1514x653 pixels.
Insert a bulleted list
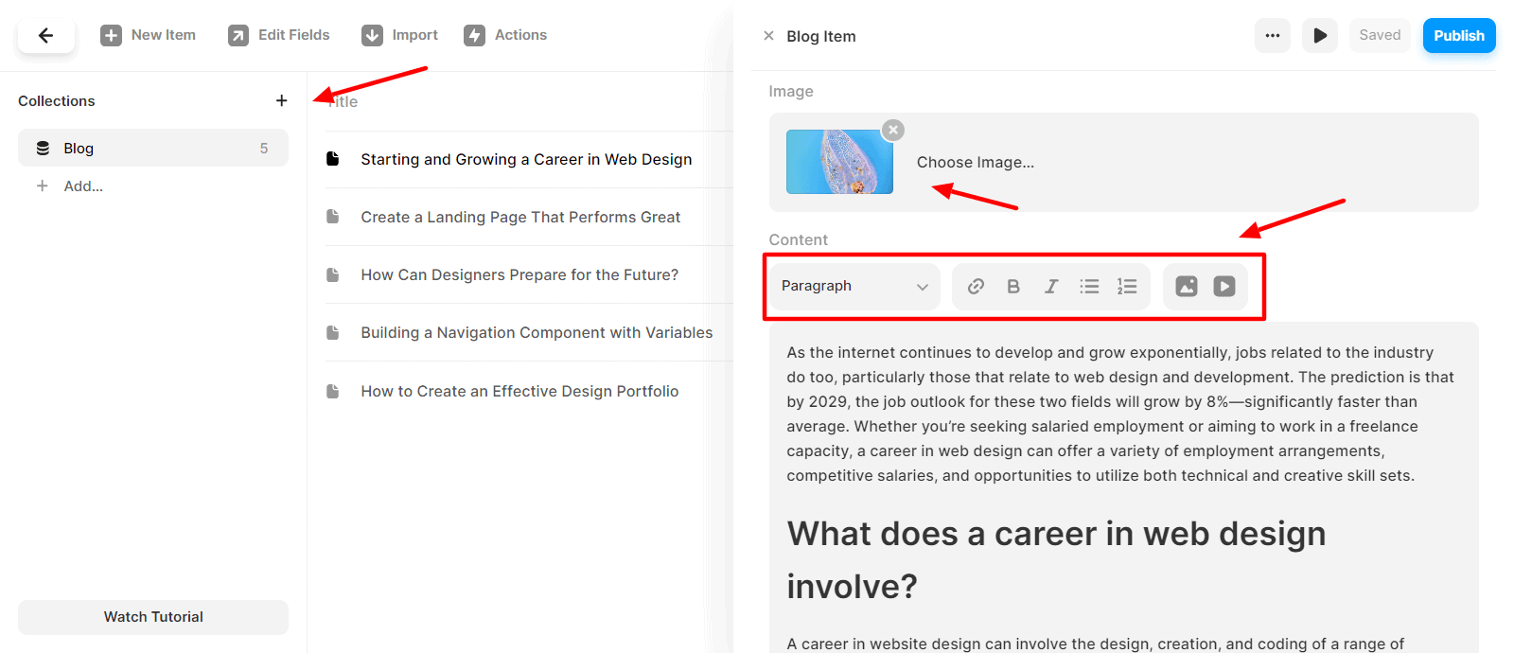pos(1089,286)
